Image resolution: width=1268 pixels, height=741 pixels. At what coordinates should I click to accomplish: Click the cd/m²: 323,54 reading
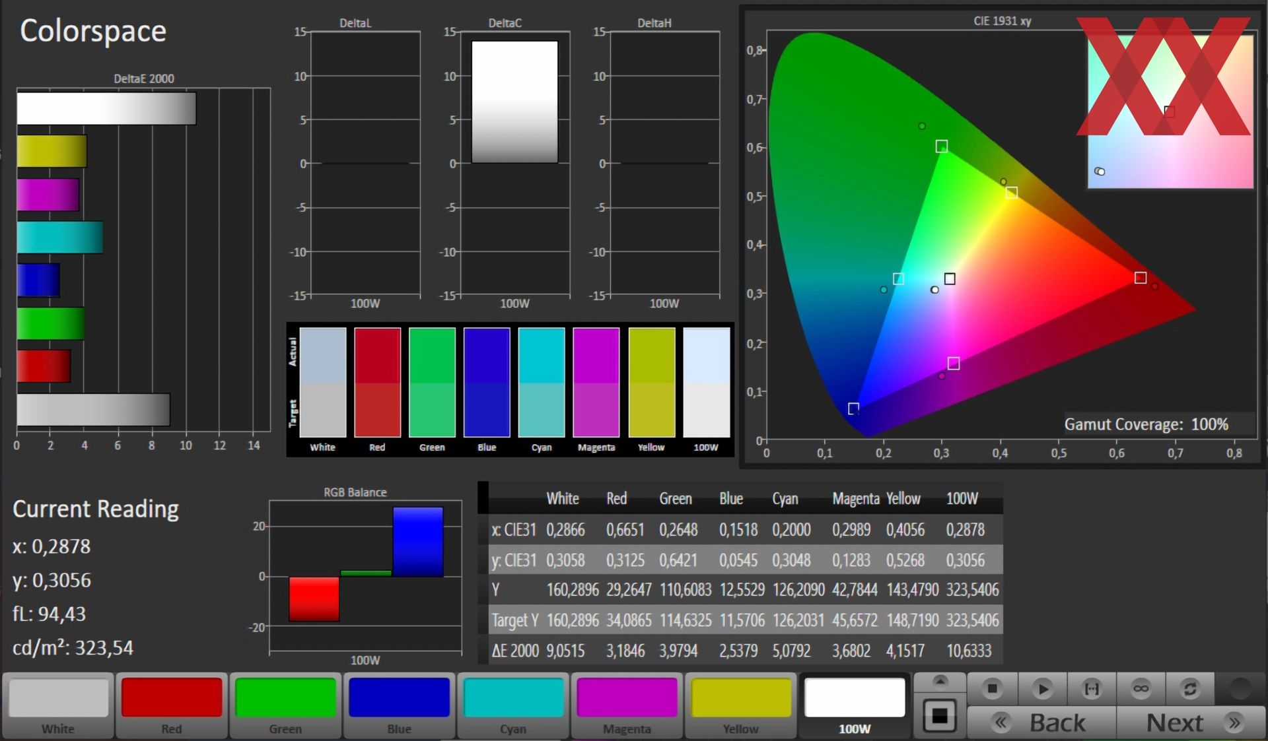click(73, 648)
